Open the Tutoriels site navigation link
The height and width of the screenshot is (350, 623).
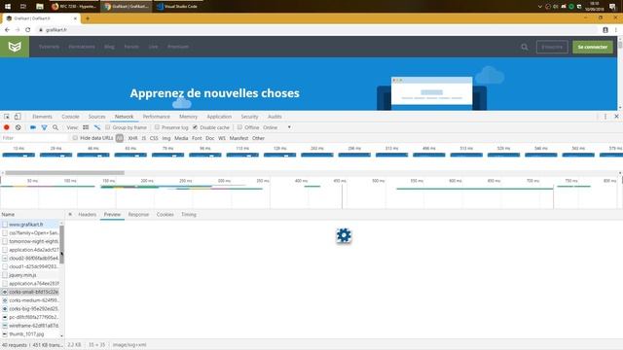pos(49,47)
